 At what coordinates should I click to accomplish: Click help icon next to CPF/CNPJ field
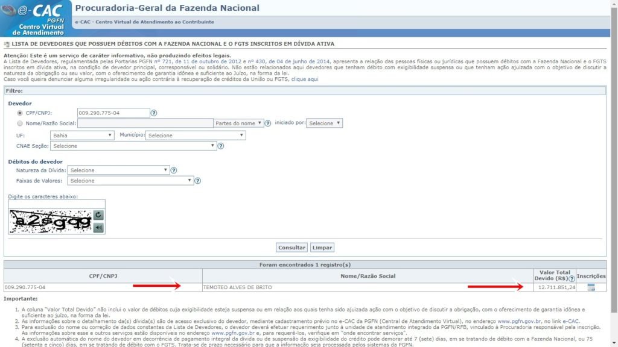154,113
